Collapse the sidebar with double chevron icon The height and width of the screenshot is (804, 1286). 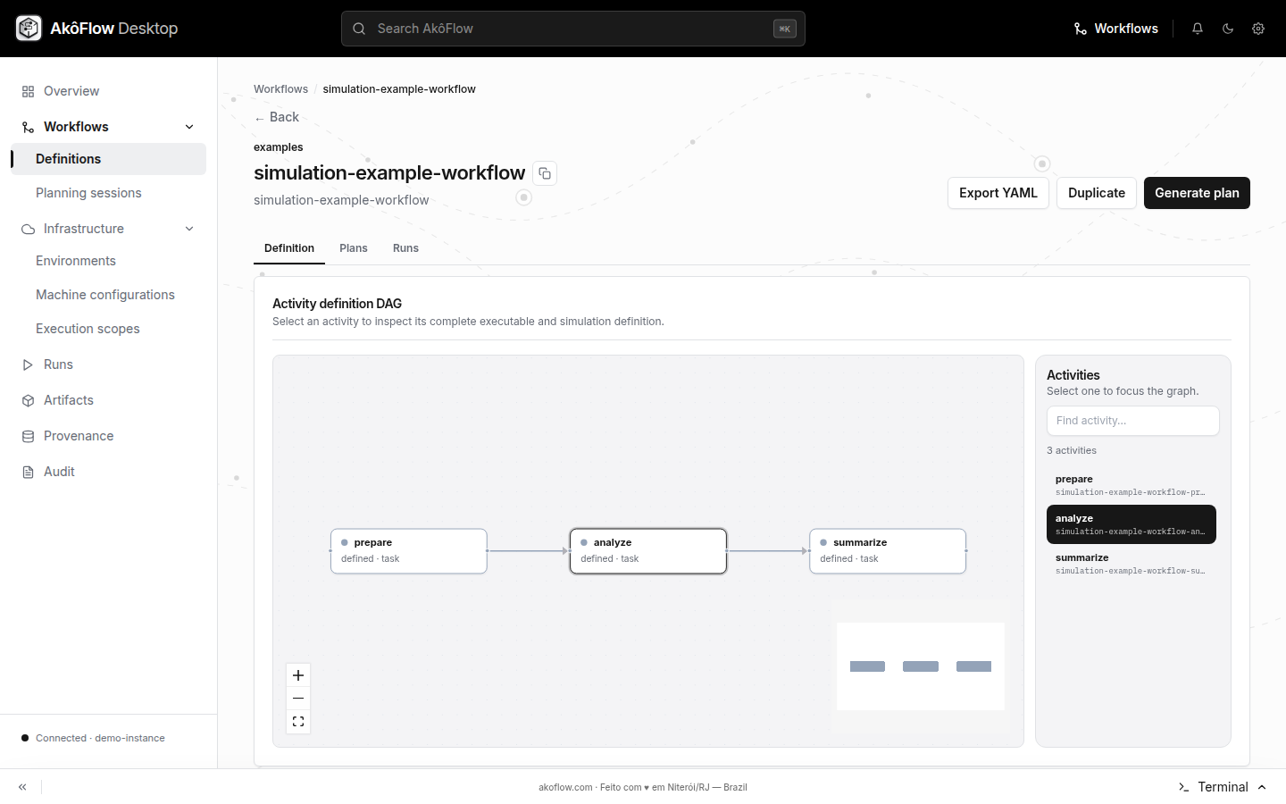pos(22,787)
